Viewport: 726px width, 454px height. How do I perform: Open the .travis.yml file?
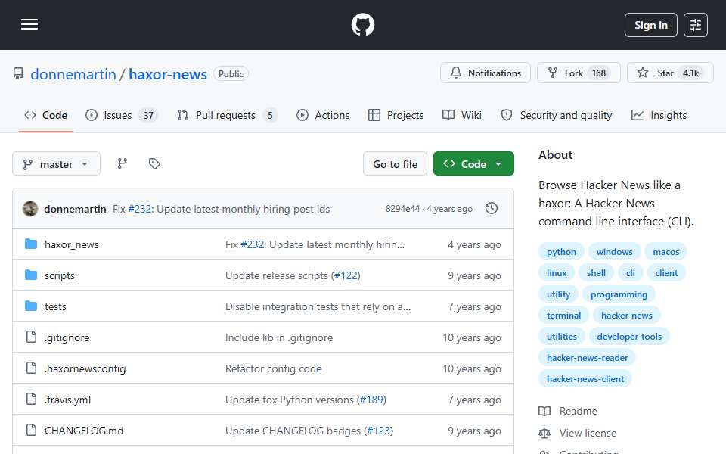[x=67, y=400]
